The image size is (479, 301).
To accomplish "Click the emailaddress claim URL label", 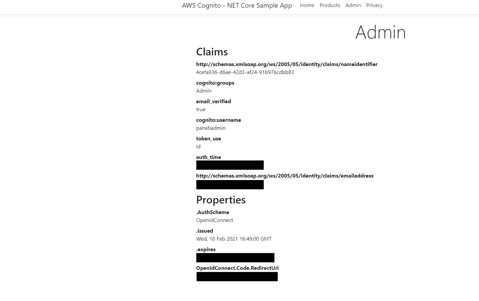I will coord(285,176).
